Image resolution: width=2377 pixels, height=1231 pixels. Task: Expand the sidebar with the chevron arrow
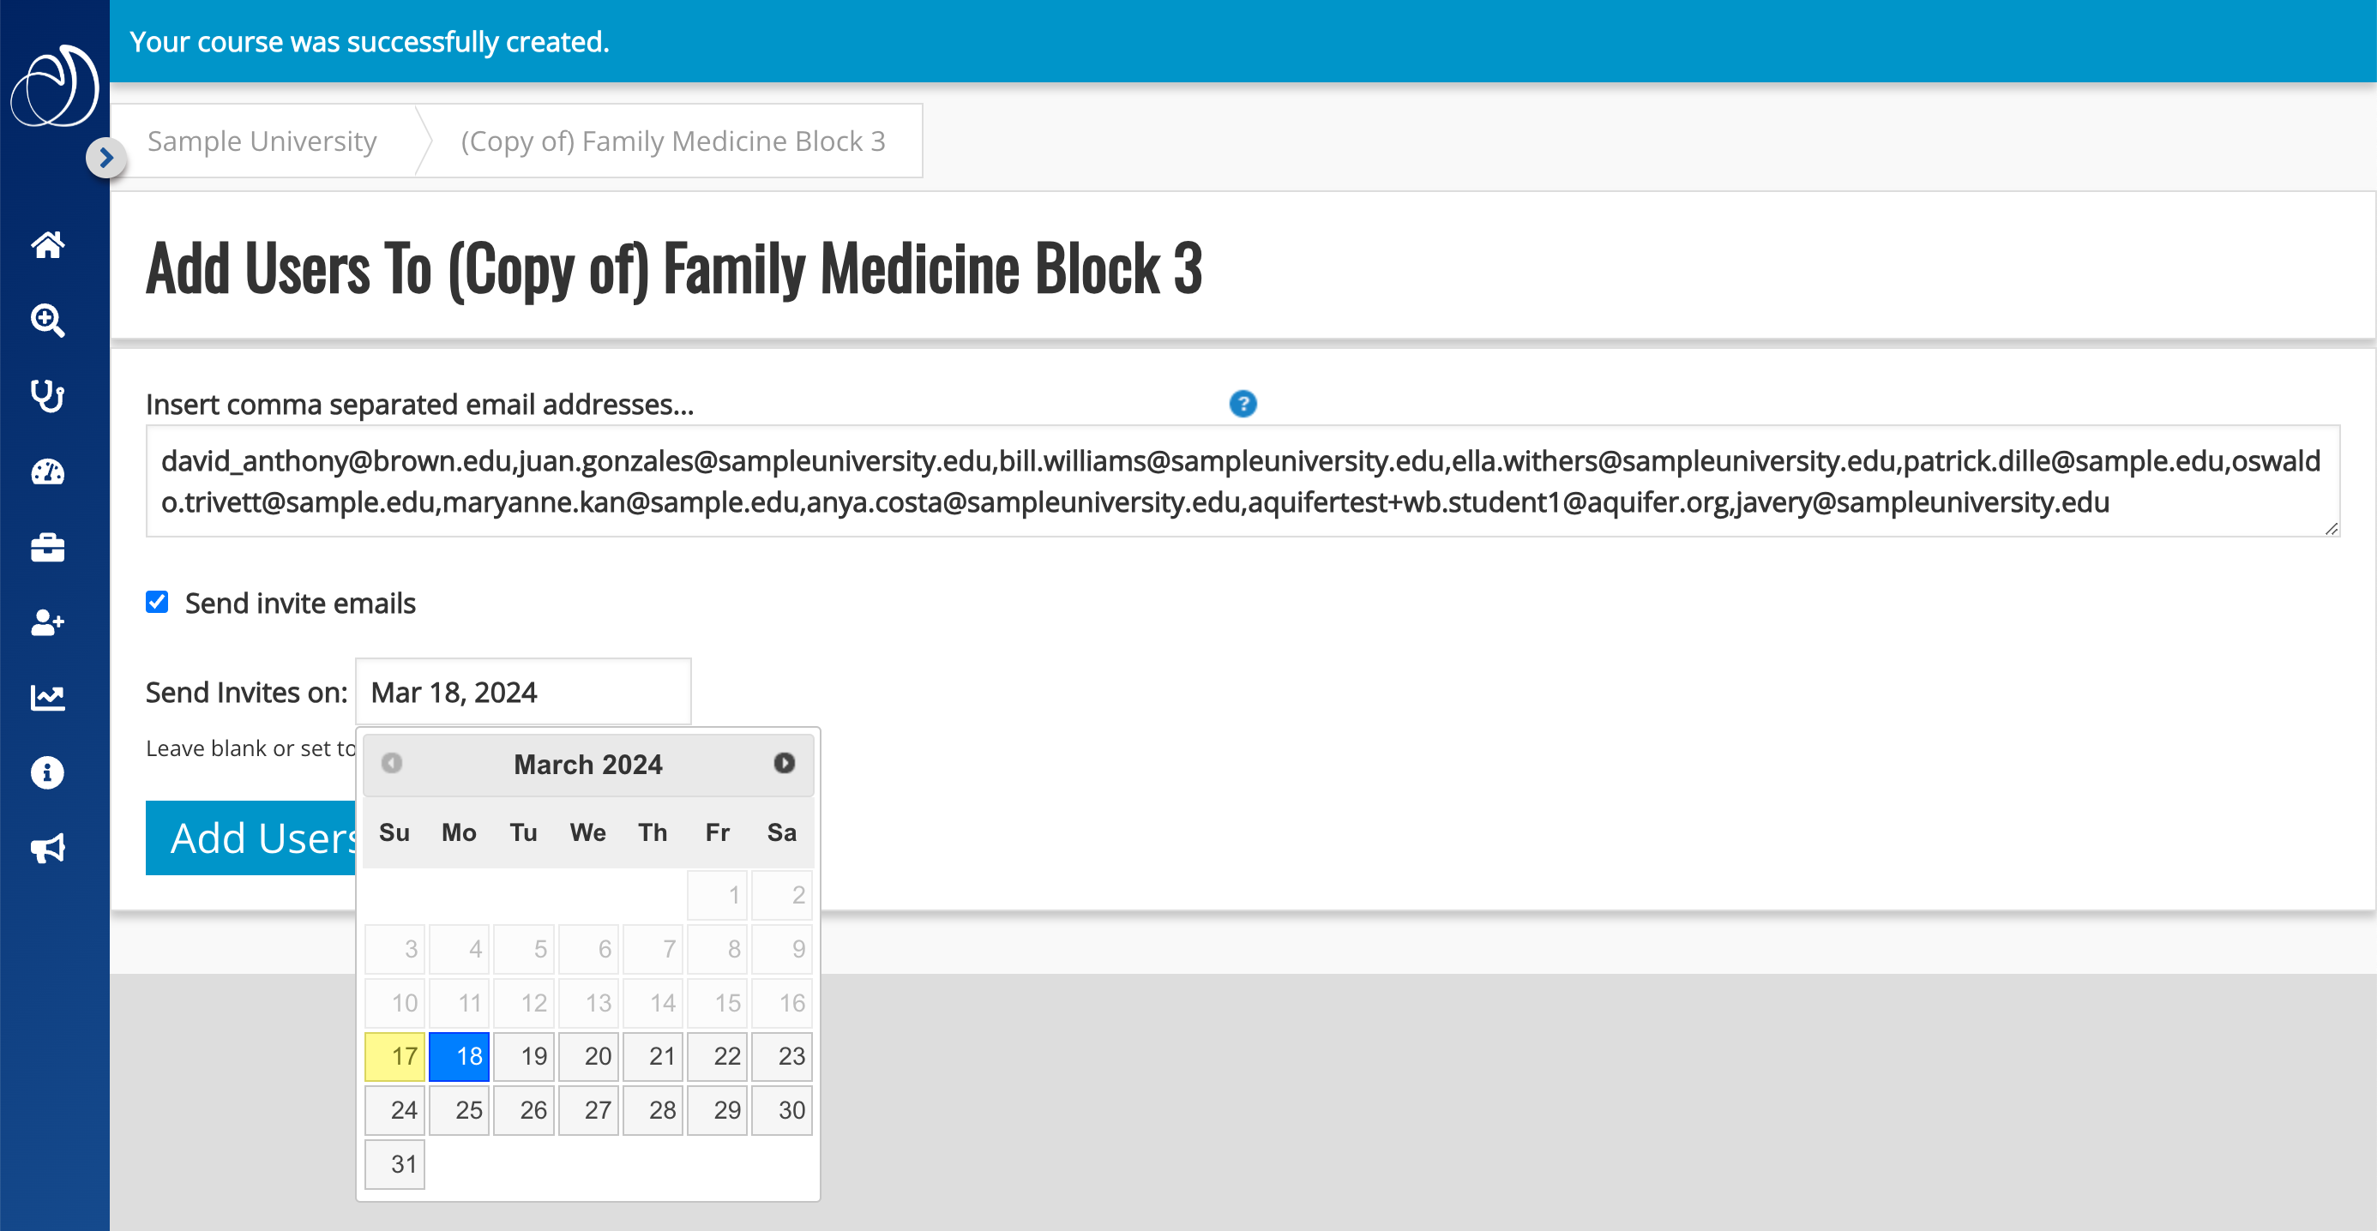coord(106,158)
